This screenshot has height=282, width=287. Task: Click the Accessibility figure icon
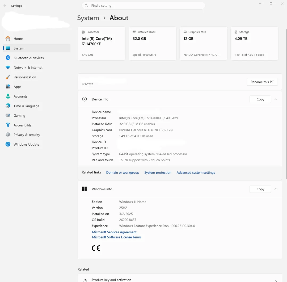pos(8,125)
